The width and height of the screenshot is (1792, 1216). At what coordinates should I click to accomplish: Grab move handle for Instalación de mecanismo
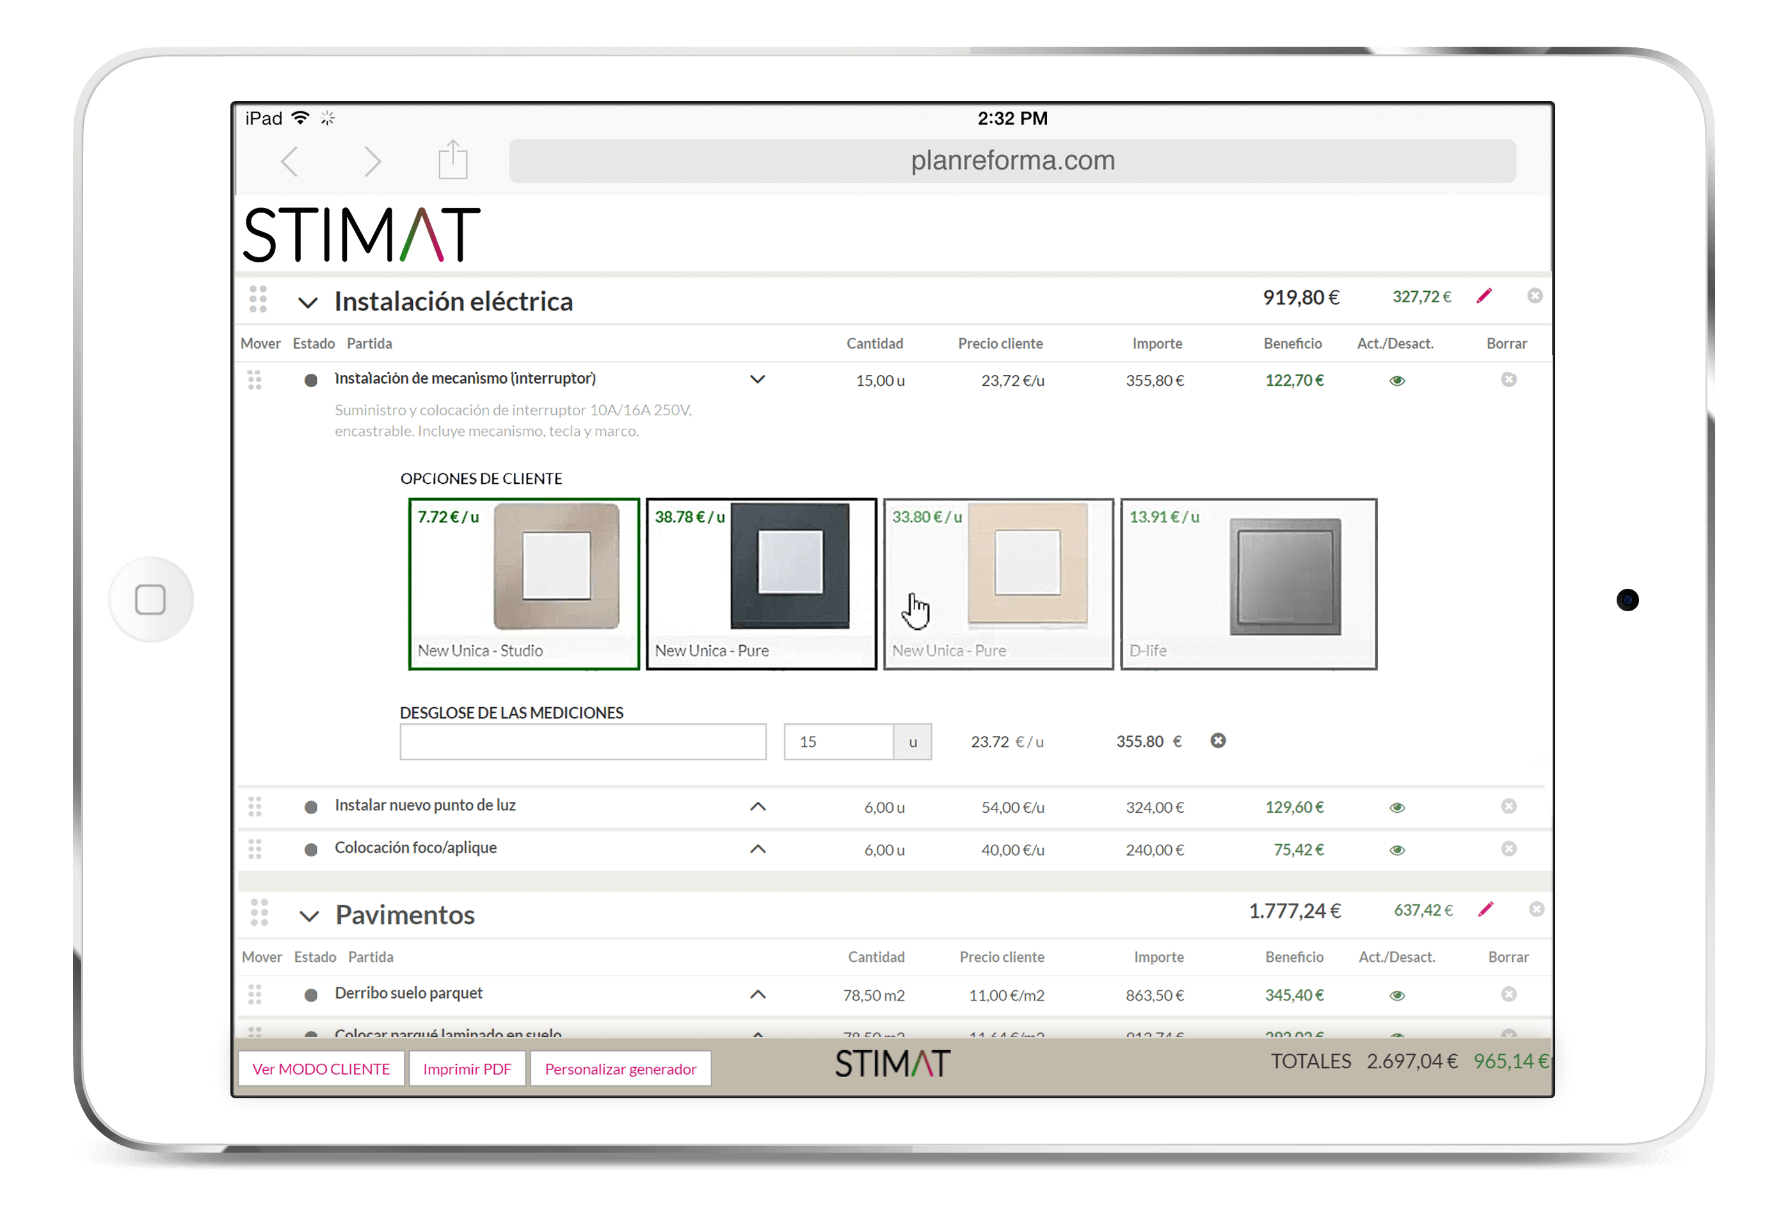[x=255, y=380]
